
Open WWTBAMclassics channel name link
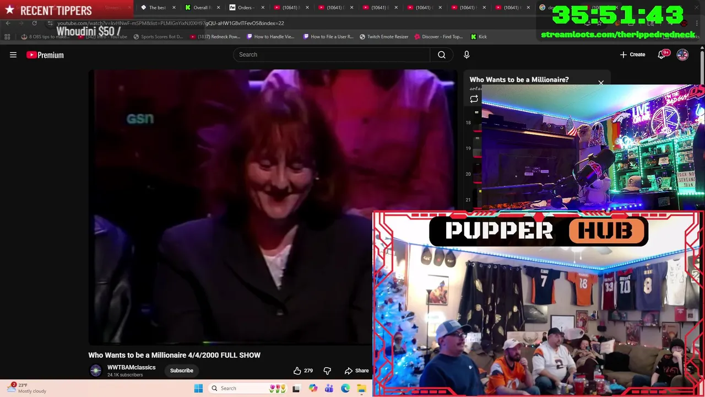131,367
